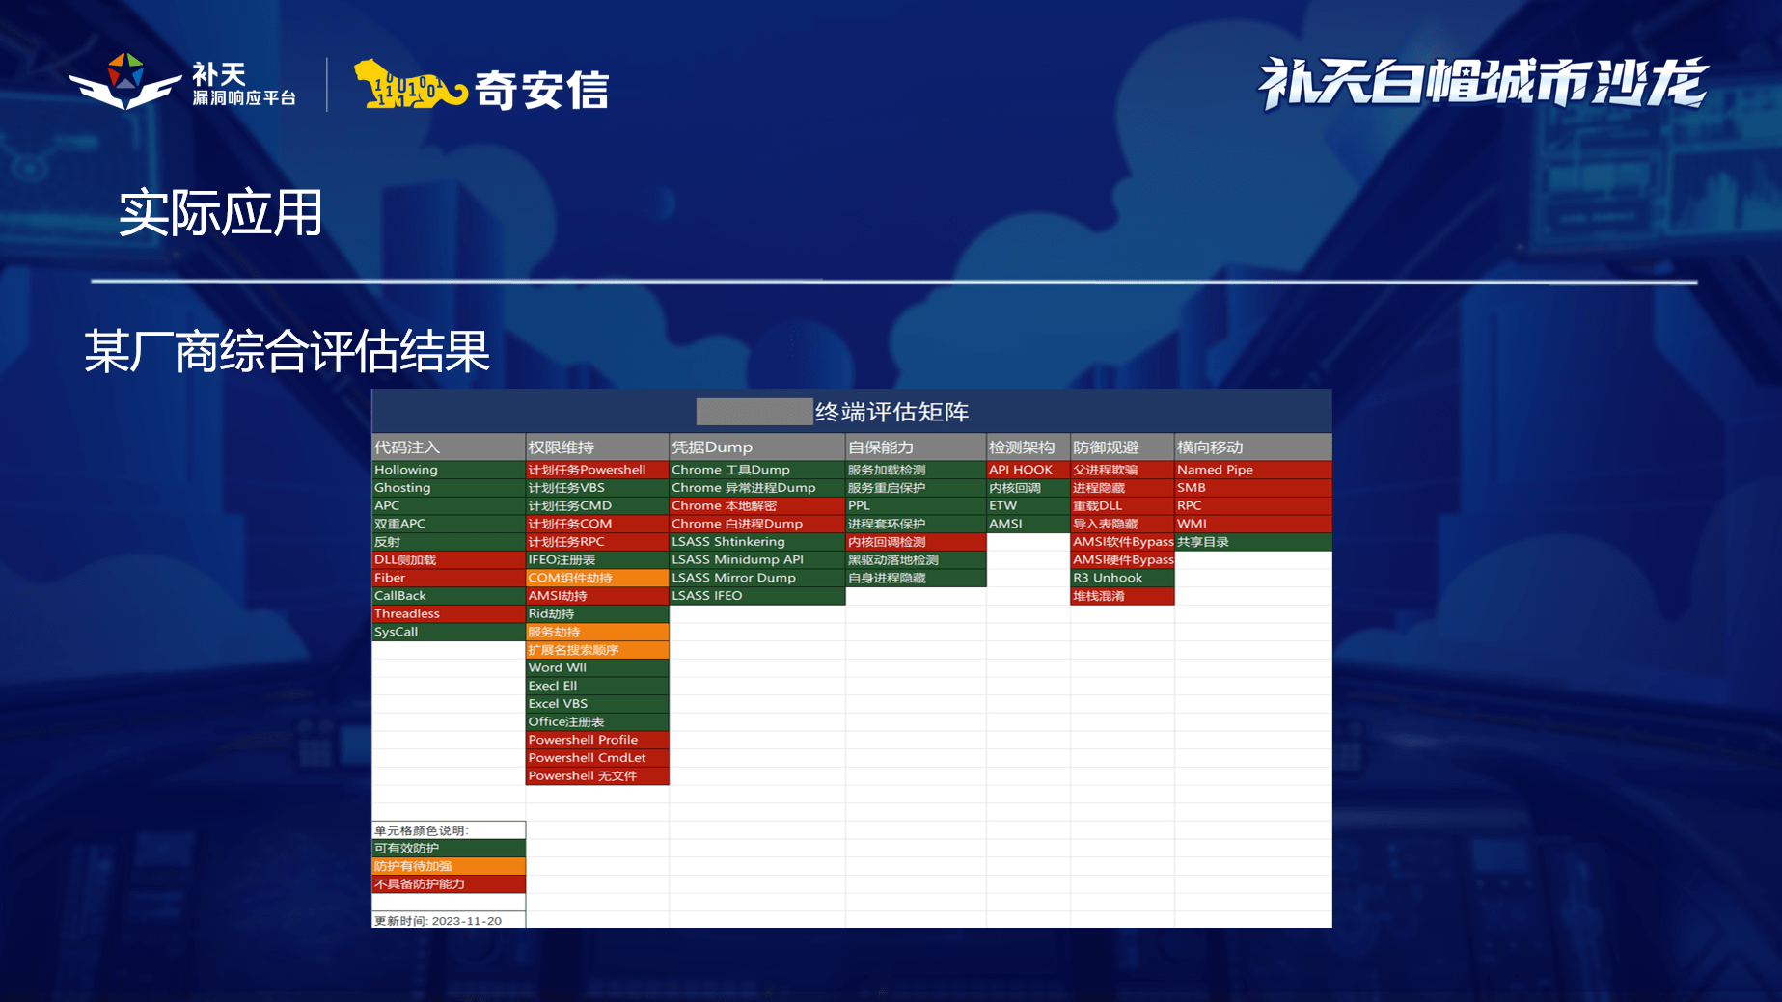Click the DLL侧加载 cell

click(x=449, y=559)
